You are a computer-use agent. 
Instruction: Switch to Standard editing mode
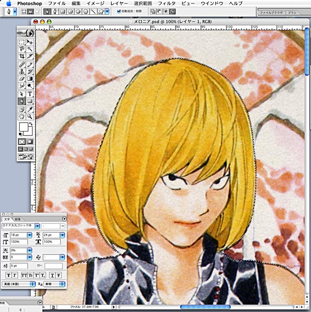pyautogui.click(x=22, y=142)
